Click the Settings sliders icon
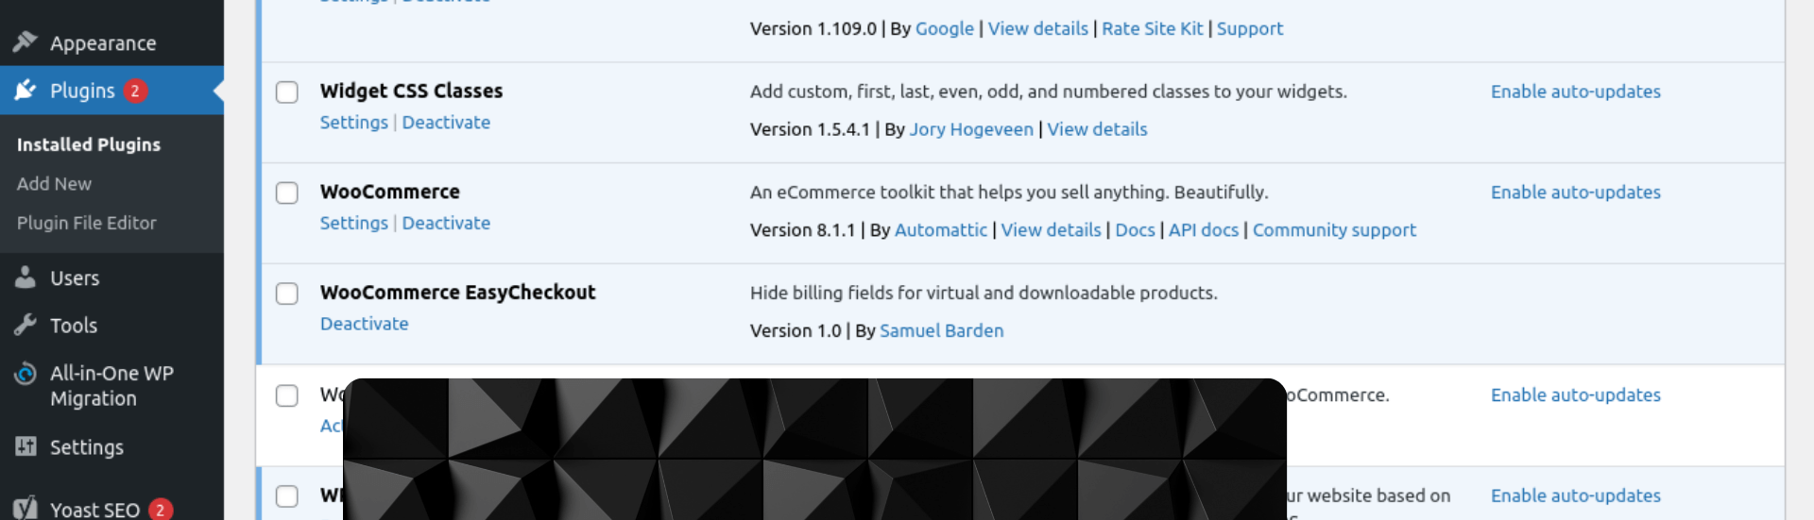The width and height of the screenshot is (1814, 520). click(26, 446)
